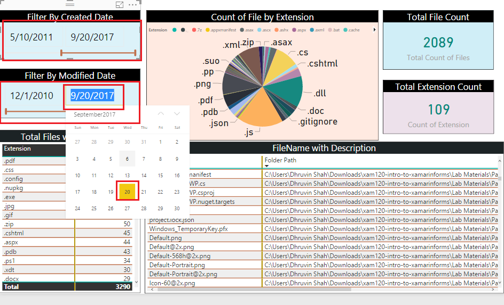Screen dimensions: 504x305
Task: Pick day 15 in the calendar
Action: (x=160, y=175)
